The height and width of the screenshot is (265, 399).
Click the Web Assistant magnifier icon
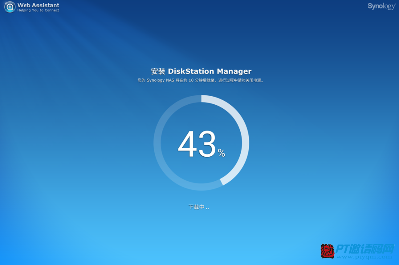(x=10, y=7)
